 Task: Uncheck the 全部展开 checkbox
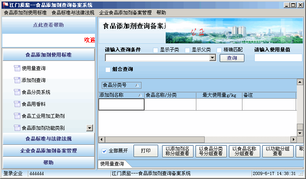[105, 151]
